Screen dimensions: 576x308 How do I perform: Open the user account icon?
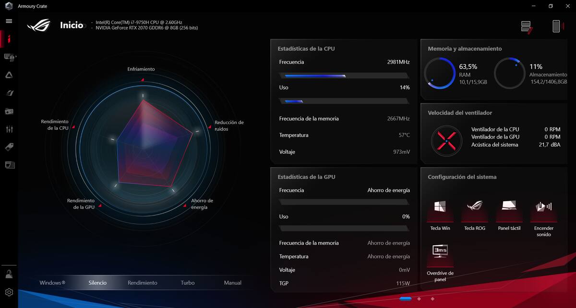[x=9, y=274]
